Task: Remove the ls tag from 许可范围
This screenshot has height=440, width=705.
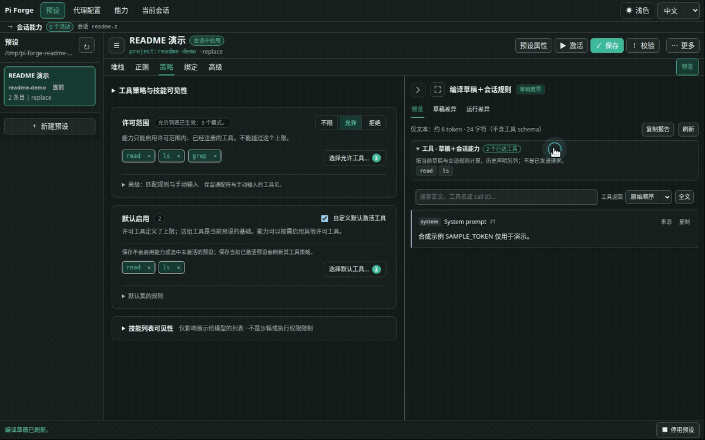Action: [x=179, y=156]
